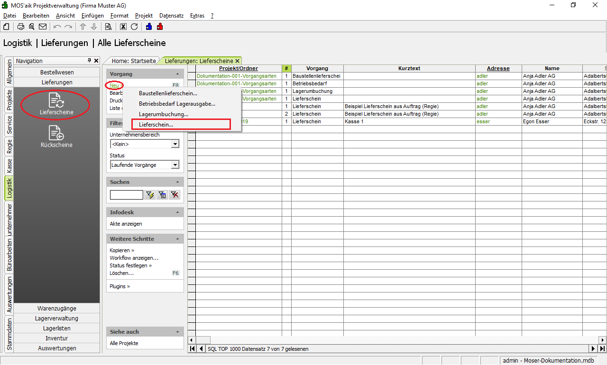The width and height of the screenshot is (607, 365).
Task: Click the print icon in the toolbar
Action: point(21,27)
